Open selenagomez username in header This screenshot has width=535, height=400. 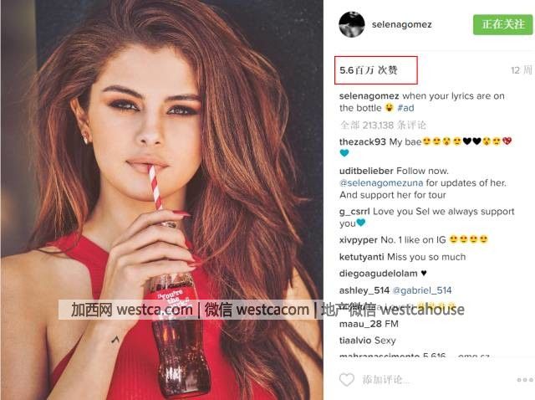click(x=401, y=24)
